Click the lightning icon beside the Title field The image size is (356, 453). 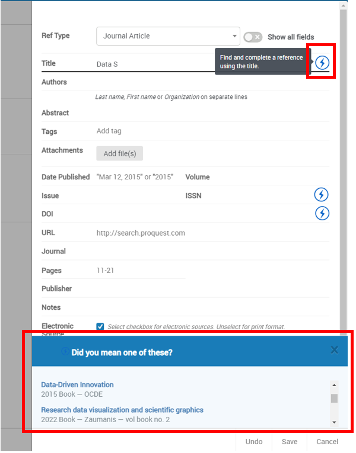(x=322, y=63)
